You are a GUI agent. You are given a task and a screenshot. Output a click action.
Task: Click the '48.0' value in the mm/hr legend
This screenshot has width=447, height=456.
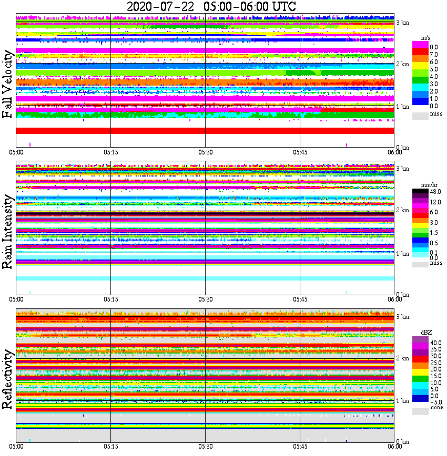tap(435, 192)
